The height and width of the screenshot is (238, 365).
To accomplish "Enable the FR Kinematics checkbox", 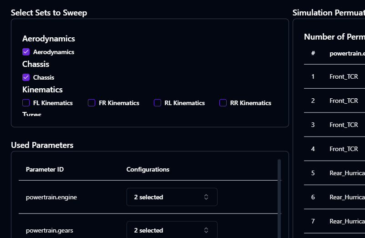I will [91, 103].
